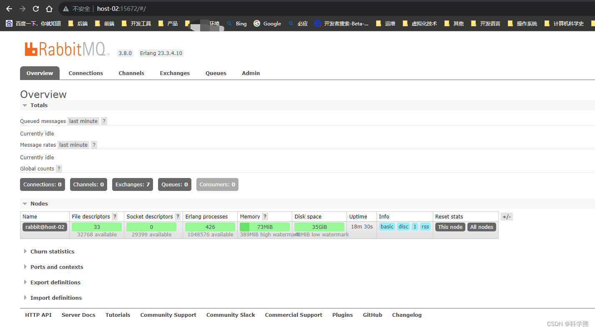The image size is (595, 331).
Task: Open the Baidu bookmark
Action: click(x=33, y=24)
